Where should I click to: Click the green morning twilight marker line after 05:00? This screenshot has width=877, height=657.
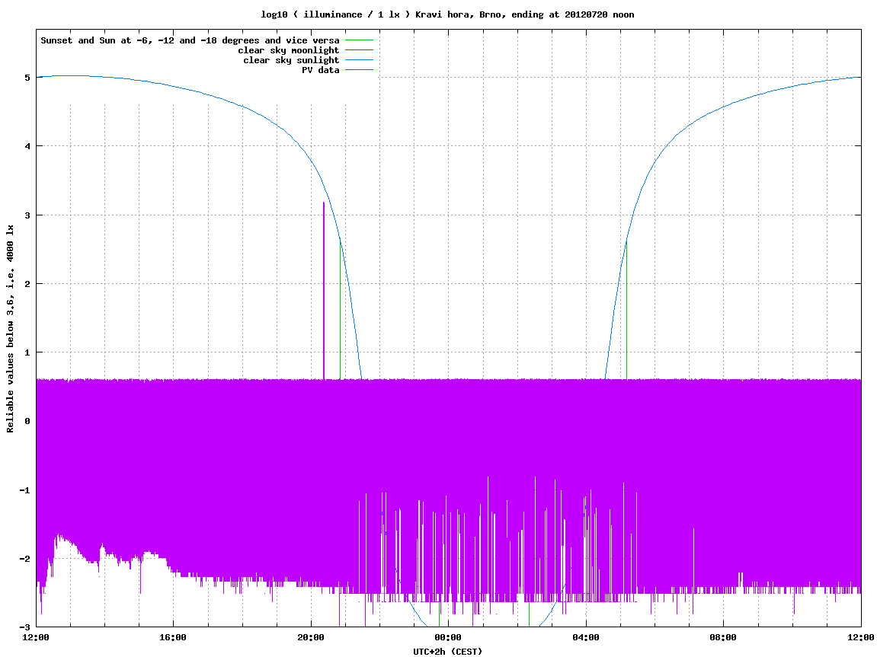(626, 308)
